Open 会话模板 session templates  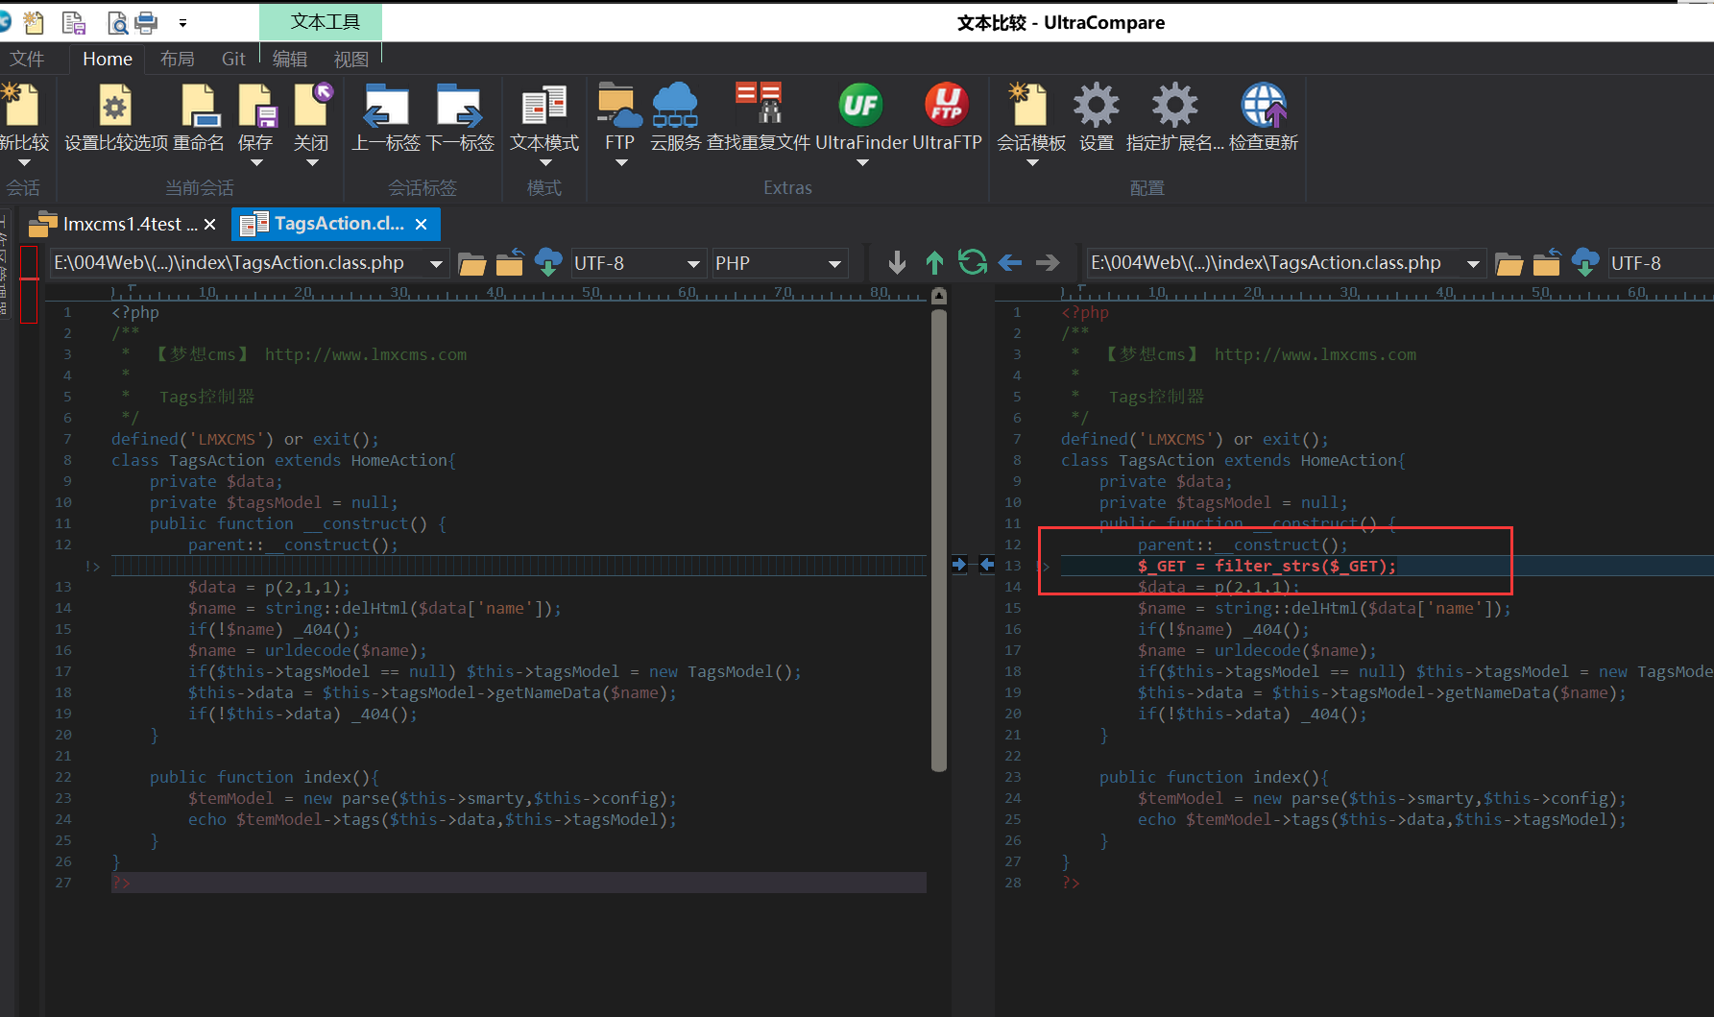tap(1029, 106)
